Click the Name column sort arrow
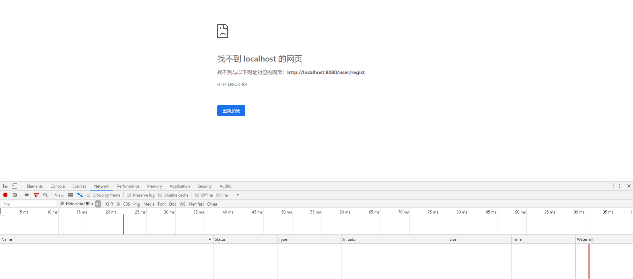 tap(210, 239)
